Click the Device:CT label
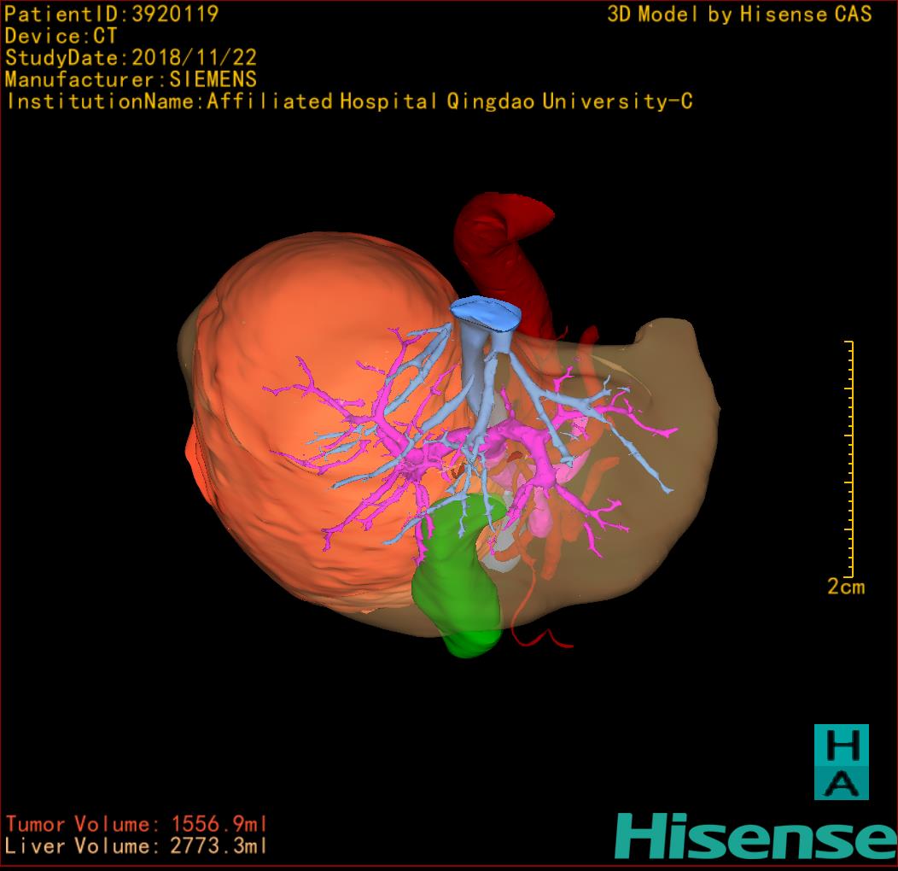The image size is (898, 871). coord(61,36)
